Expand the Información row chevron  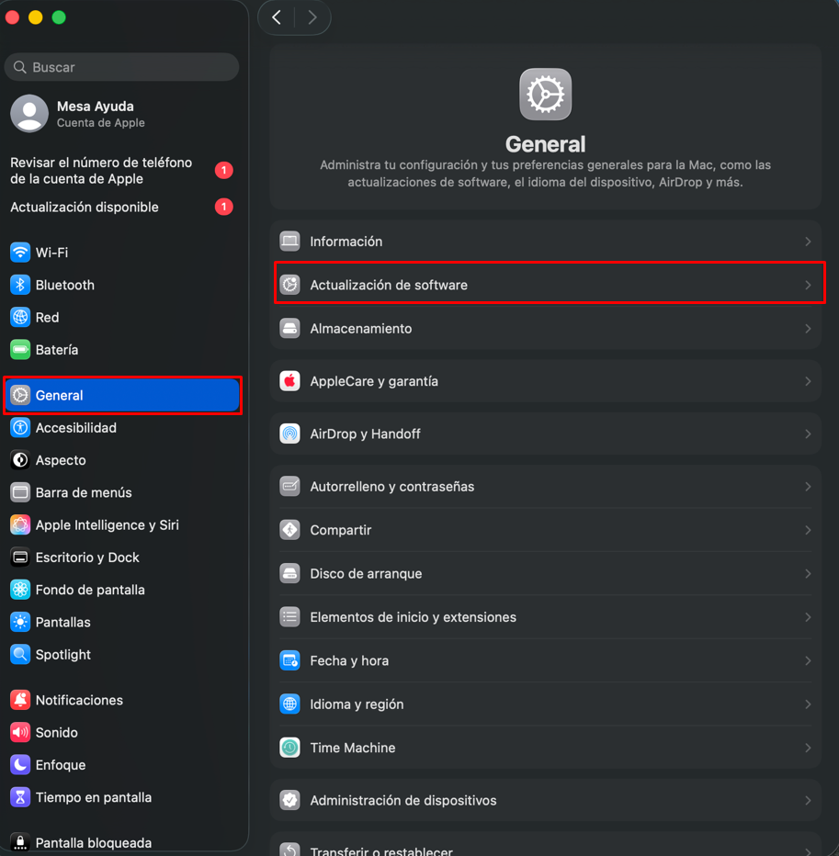pos(808,242)
